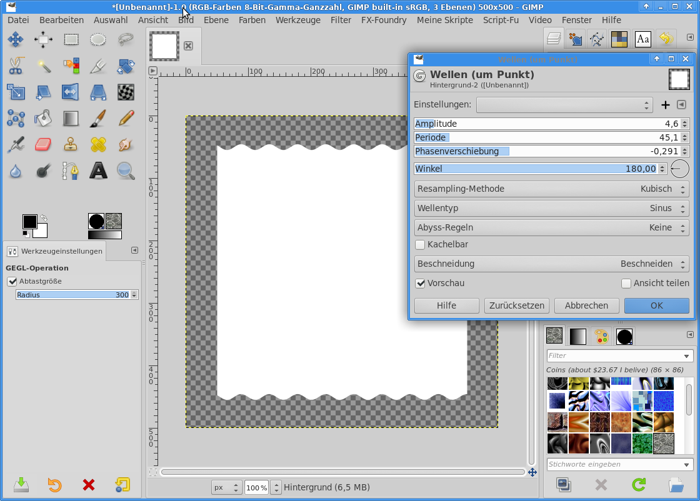
Task: Select the Scissors select tool
Action: (x=16, y=66)
